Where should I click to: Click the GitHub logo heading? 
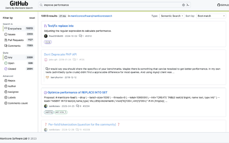pos(19,3)
